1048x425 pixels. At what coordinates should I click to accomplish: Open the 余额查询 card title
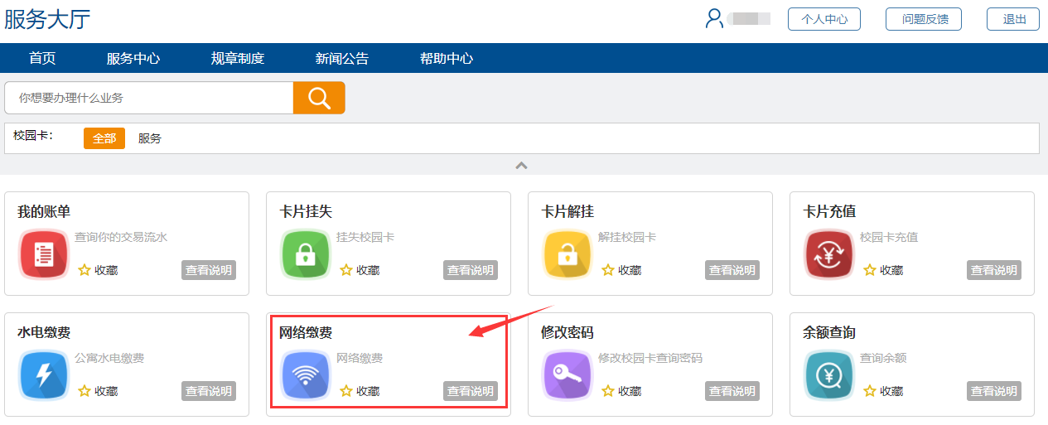coord(829,333)
